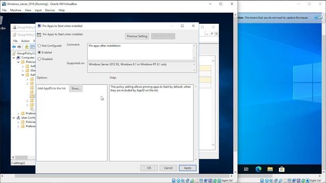Click the Comment box scroll down arrow
The height and width of the screenshot is (183, 326).
click(x=194, y=58)
